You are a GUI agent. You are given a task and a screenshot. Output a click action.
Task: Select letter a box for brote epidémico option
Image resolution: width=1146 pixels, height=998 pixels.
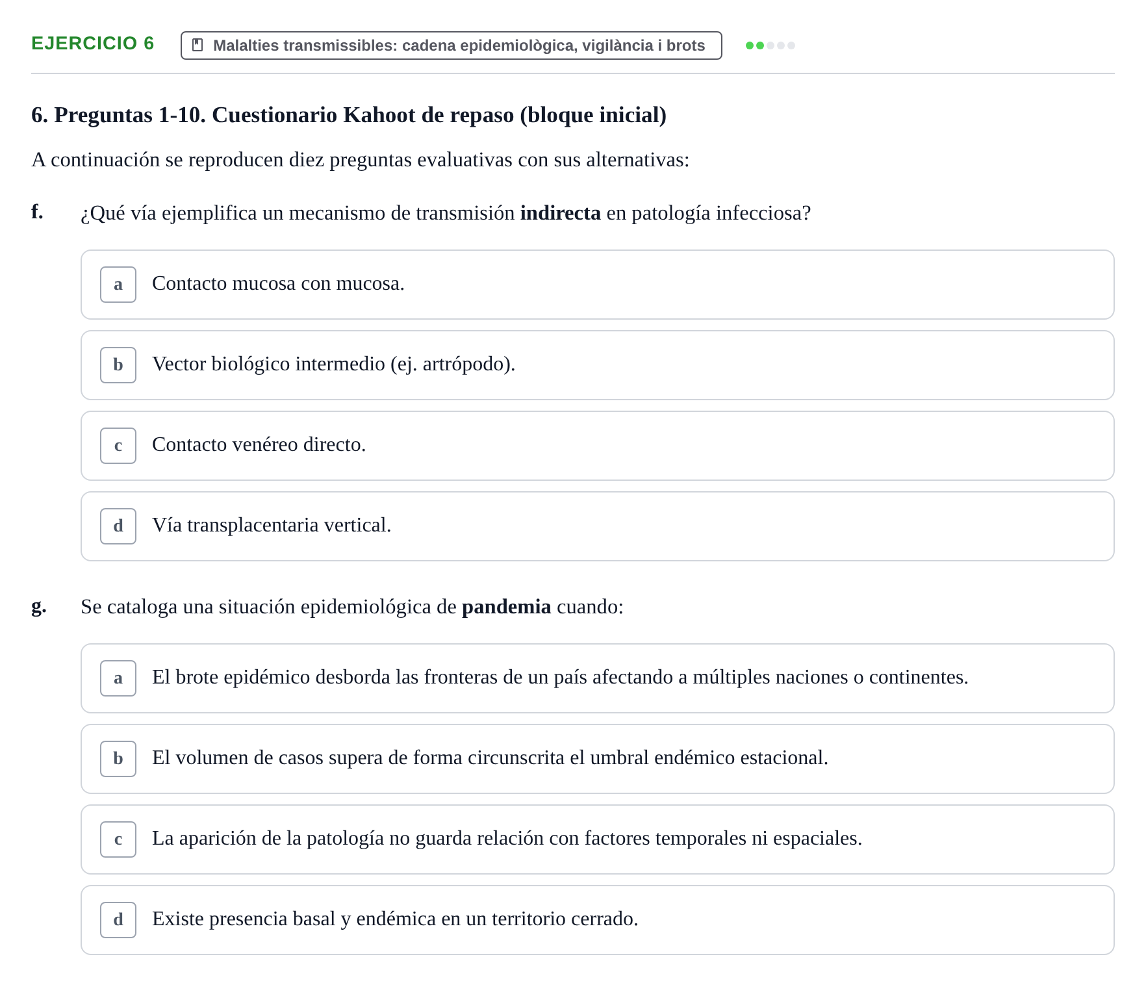click(118, 678)
